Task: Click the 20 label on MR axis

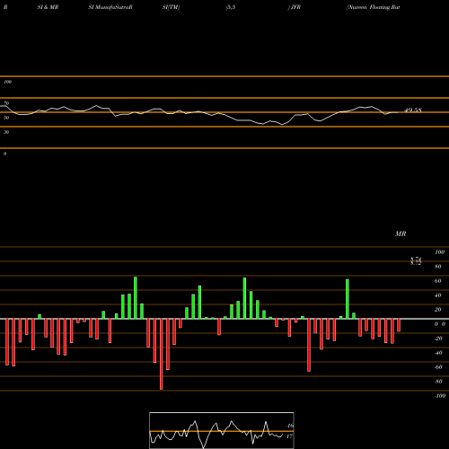Action: click(438, 310)
